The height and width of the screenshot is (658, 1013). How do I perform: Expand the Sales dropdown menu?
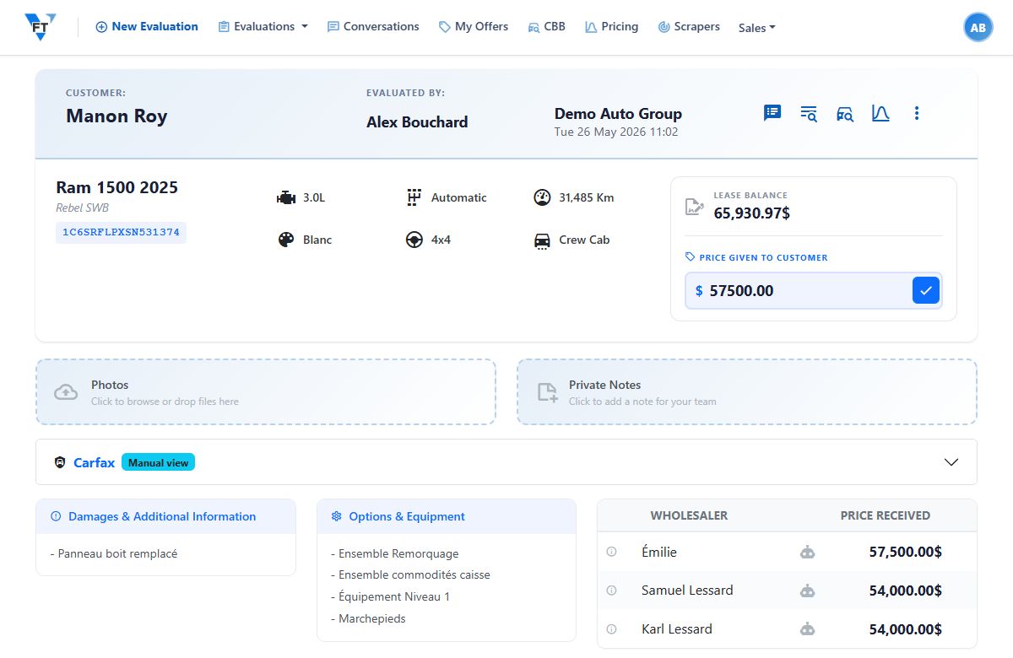pyautogui.click(x=756, y=28)
